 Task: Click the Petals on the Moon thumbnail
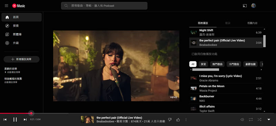194,88
